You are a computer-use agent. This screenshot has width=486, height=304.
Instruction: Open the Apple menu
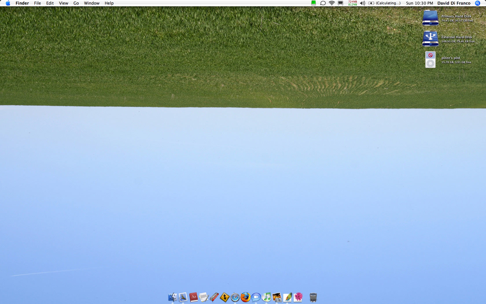(8, 3)
